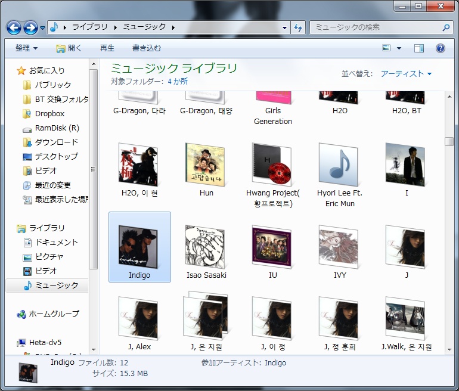Open the 4 か所 folder locations link
459x391 pixels.
pyautogui.click(x=178, y=82)
